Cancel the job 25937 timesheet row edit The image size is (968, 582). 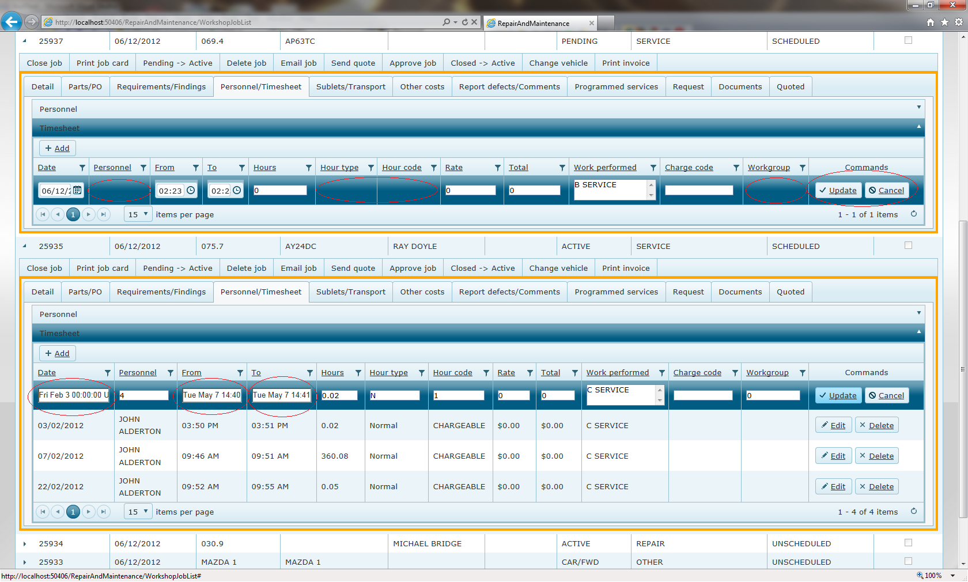(x=887, y=191)
